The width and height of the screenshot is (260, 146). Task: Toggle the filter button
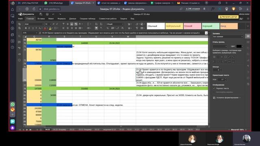tap(96, 28)
